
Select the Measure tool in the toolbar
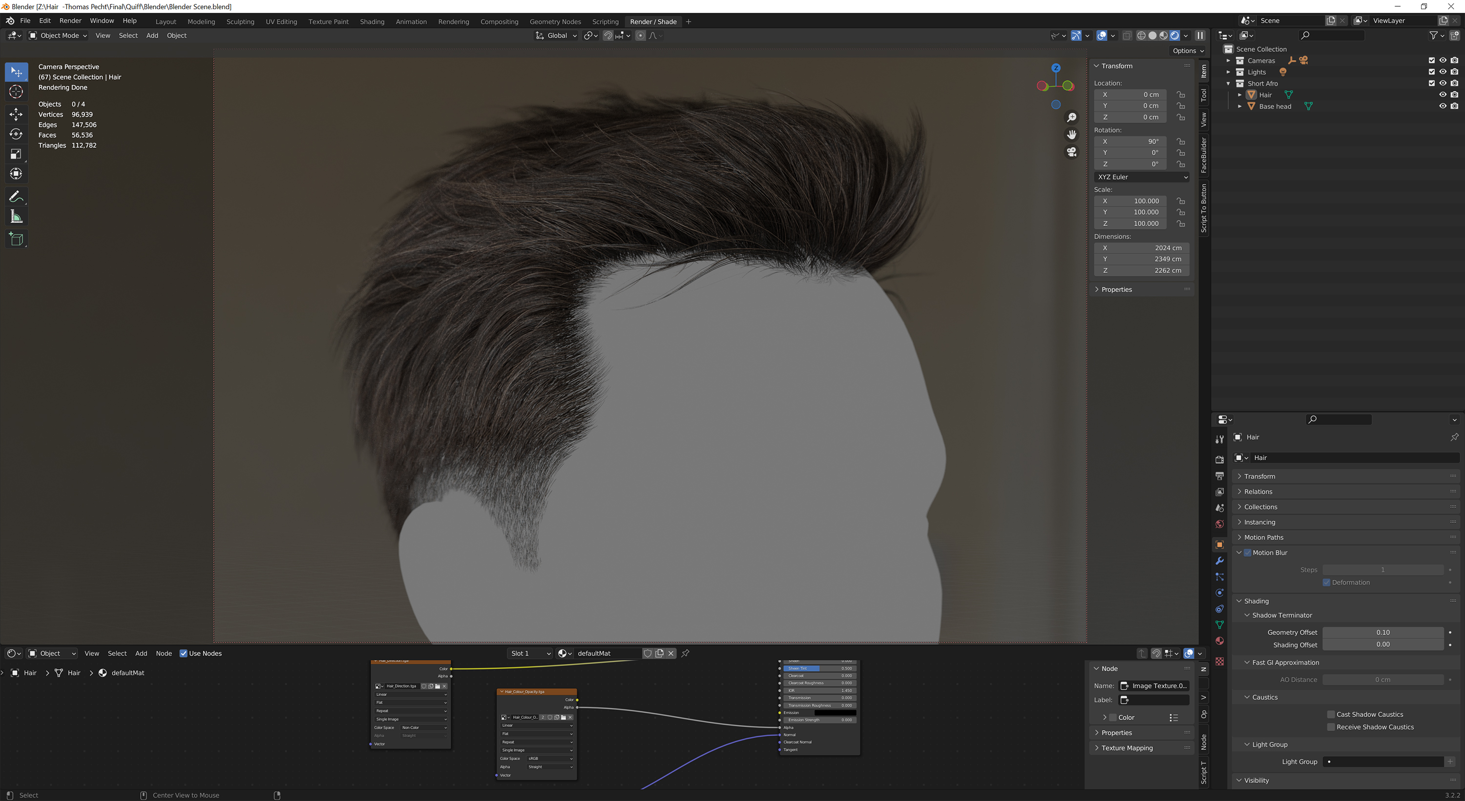(16, 216)
